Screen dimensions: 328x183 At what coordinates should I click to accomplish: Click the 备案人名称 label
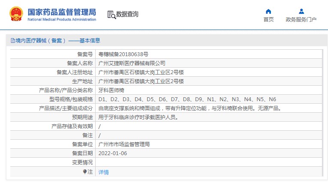(80, 63)
